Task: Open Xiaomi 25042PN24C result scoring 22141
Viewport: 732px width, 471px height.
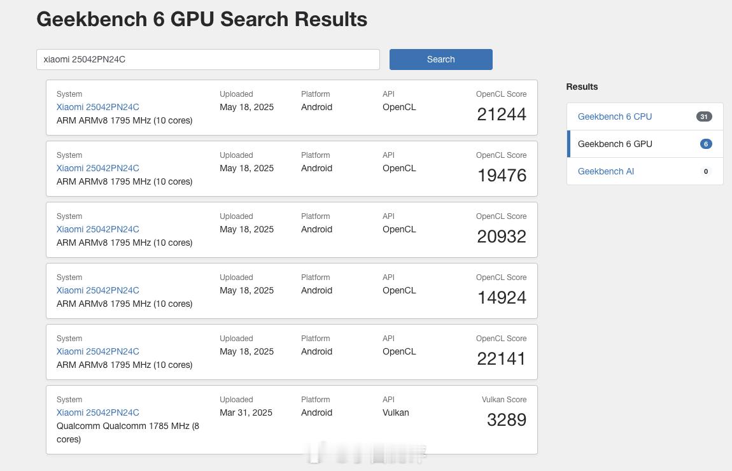Action: (97, 351)
